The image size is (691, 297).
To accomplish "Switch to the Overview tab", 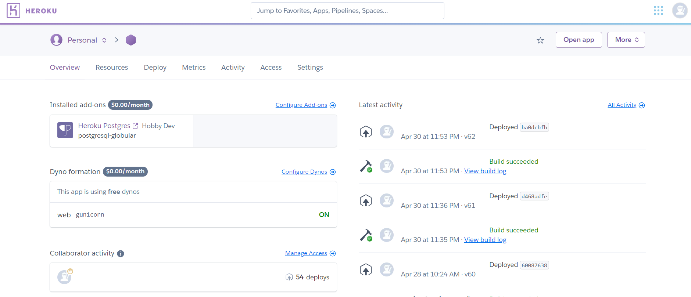I will pyautogui.click(x=65, y=68).
